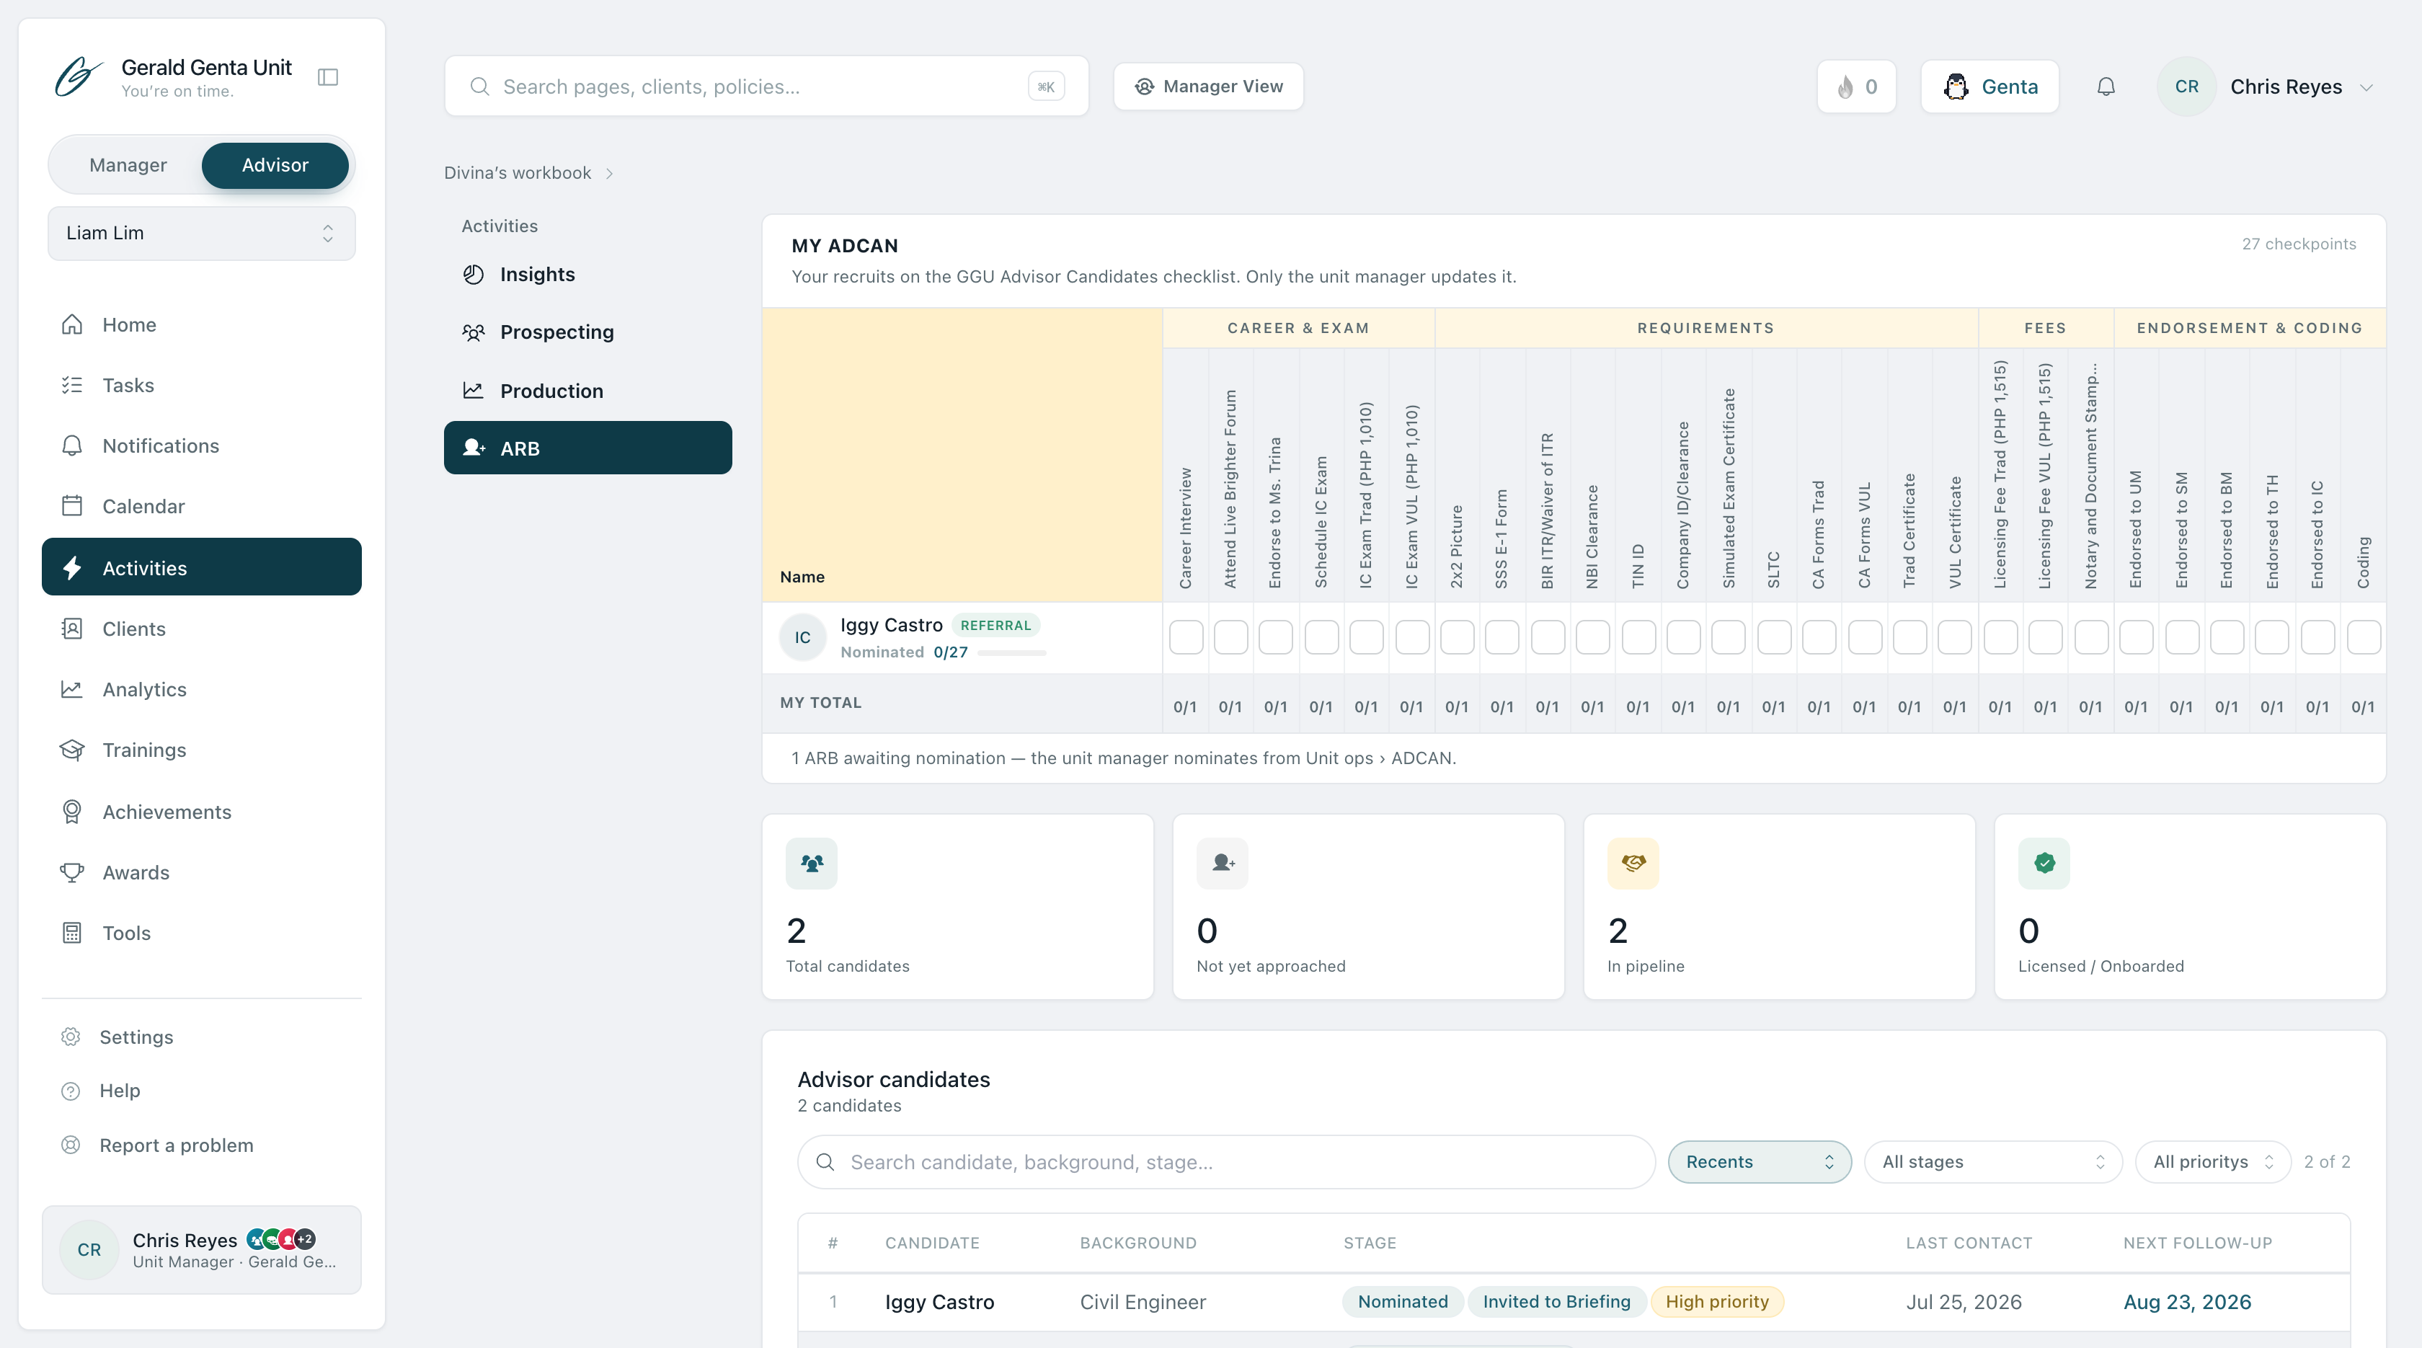Open Divina's workbook breadcrumb link
This screenshot has width=2422, height=1348.
click(517, 173)
